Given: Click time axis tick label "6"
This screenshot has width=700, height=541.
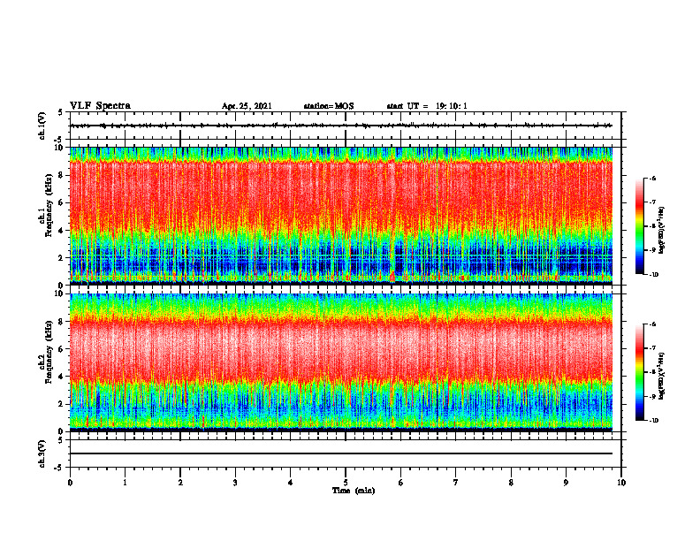Looking at the screenshot, I should (x=401, y=483).
